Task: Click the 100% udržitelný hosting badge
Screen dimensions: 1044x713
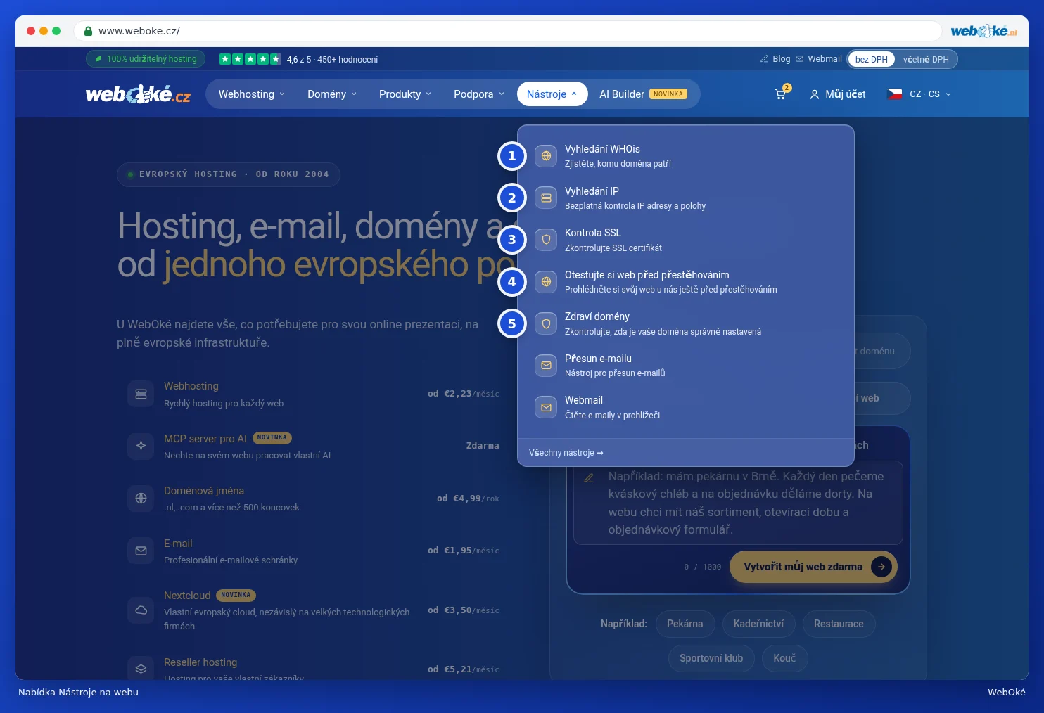Action: (x=146, y=59)
